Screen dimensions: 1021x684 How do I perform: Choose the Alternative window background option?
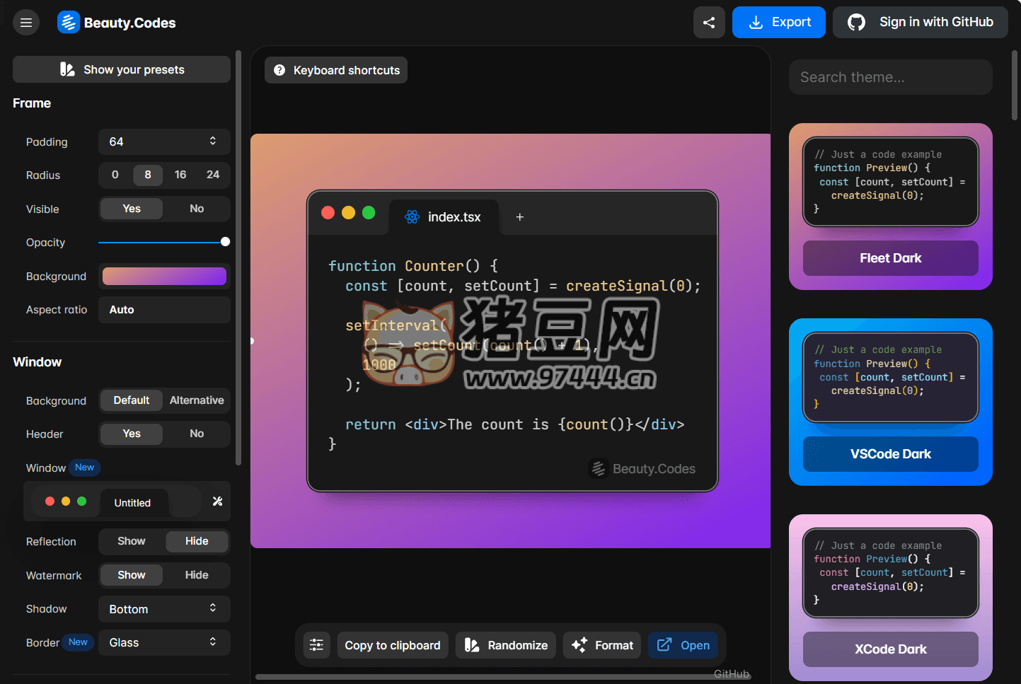tap(197, 400)
